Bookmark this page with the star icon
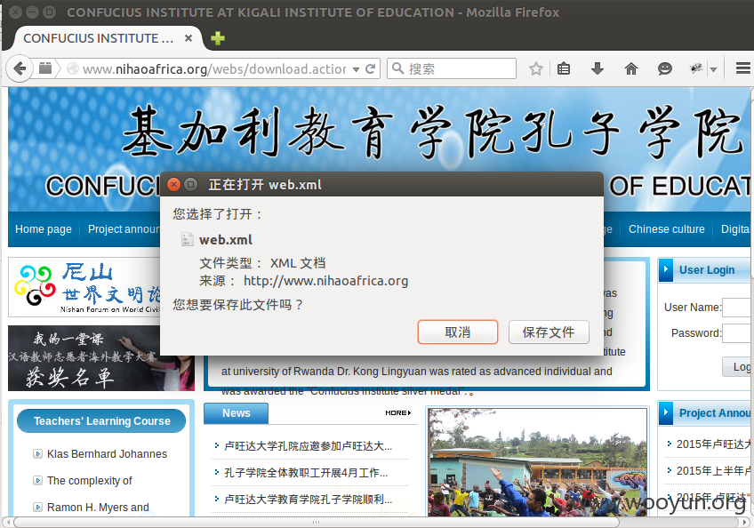Image resolution: width=754 pixels, height=528 pixels. tap(535, 68)
